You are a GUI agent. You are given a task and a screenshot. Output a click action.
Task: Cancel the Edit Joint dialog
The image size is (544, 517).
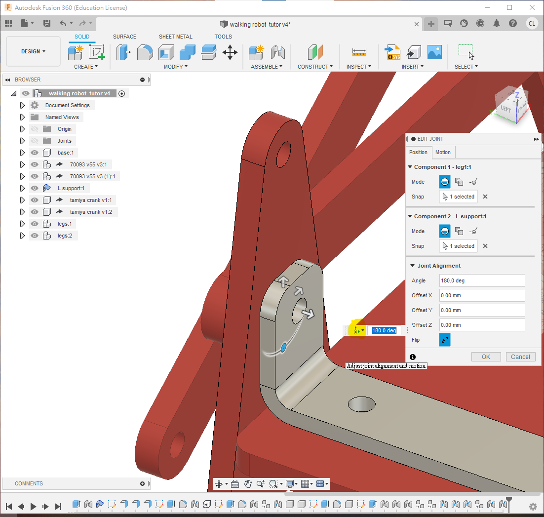click(520, 357)
